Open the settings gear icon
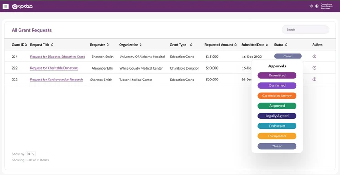340x175 pixels. pyautogui.click(x=311, y=6)
